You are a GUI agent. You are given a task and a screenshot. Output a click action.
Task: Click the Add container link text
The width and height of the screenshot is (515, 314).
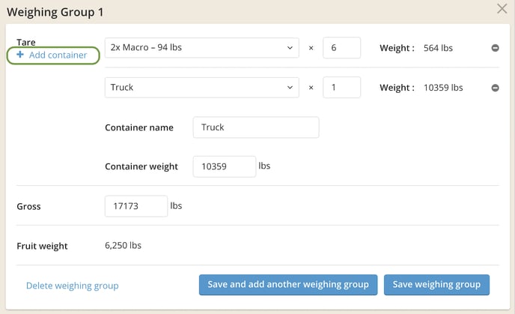point(58,55)
